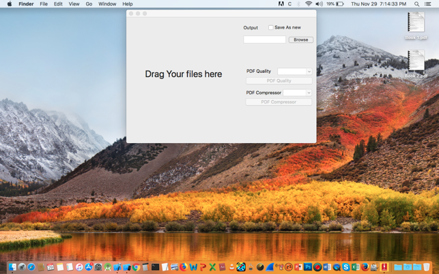
Task: Open Notes from the dock
Action: (x=60, y=267)
